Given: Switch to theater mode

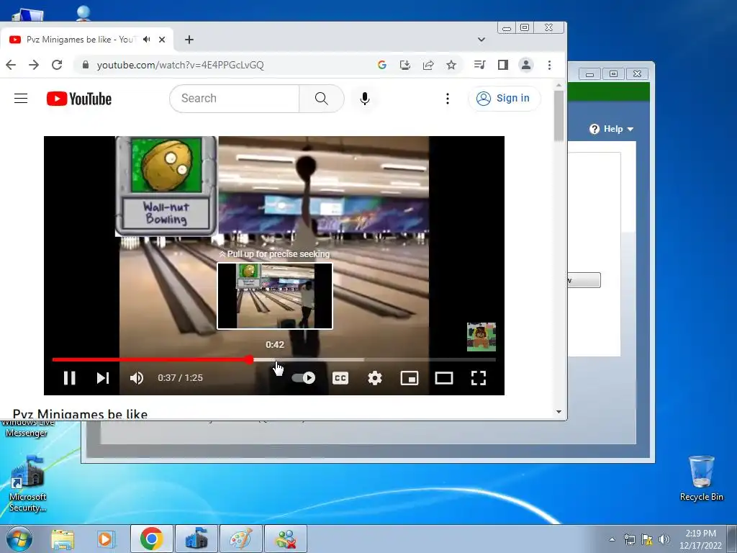Looking at the screenshot, I should [x=443, y=378].
